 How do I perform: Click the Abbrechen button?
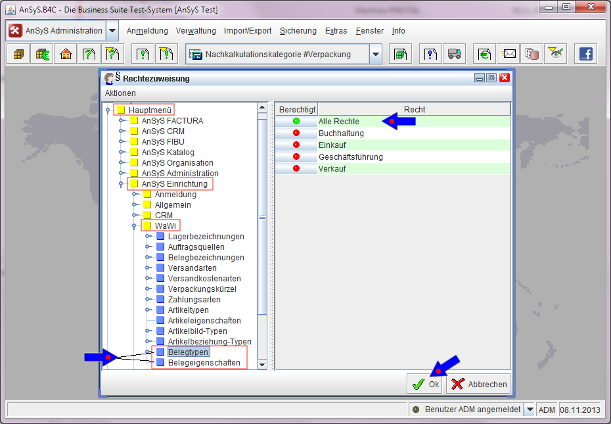point(478,385)
